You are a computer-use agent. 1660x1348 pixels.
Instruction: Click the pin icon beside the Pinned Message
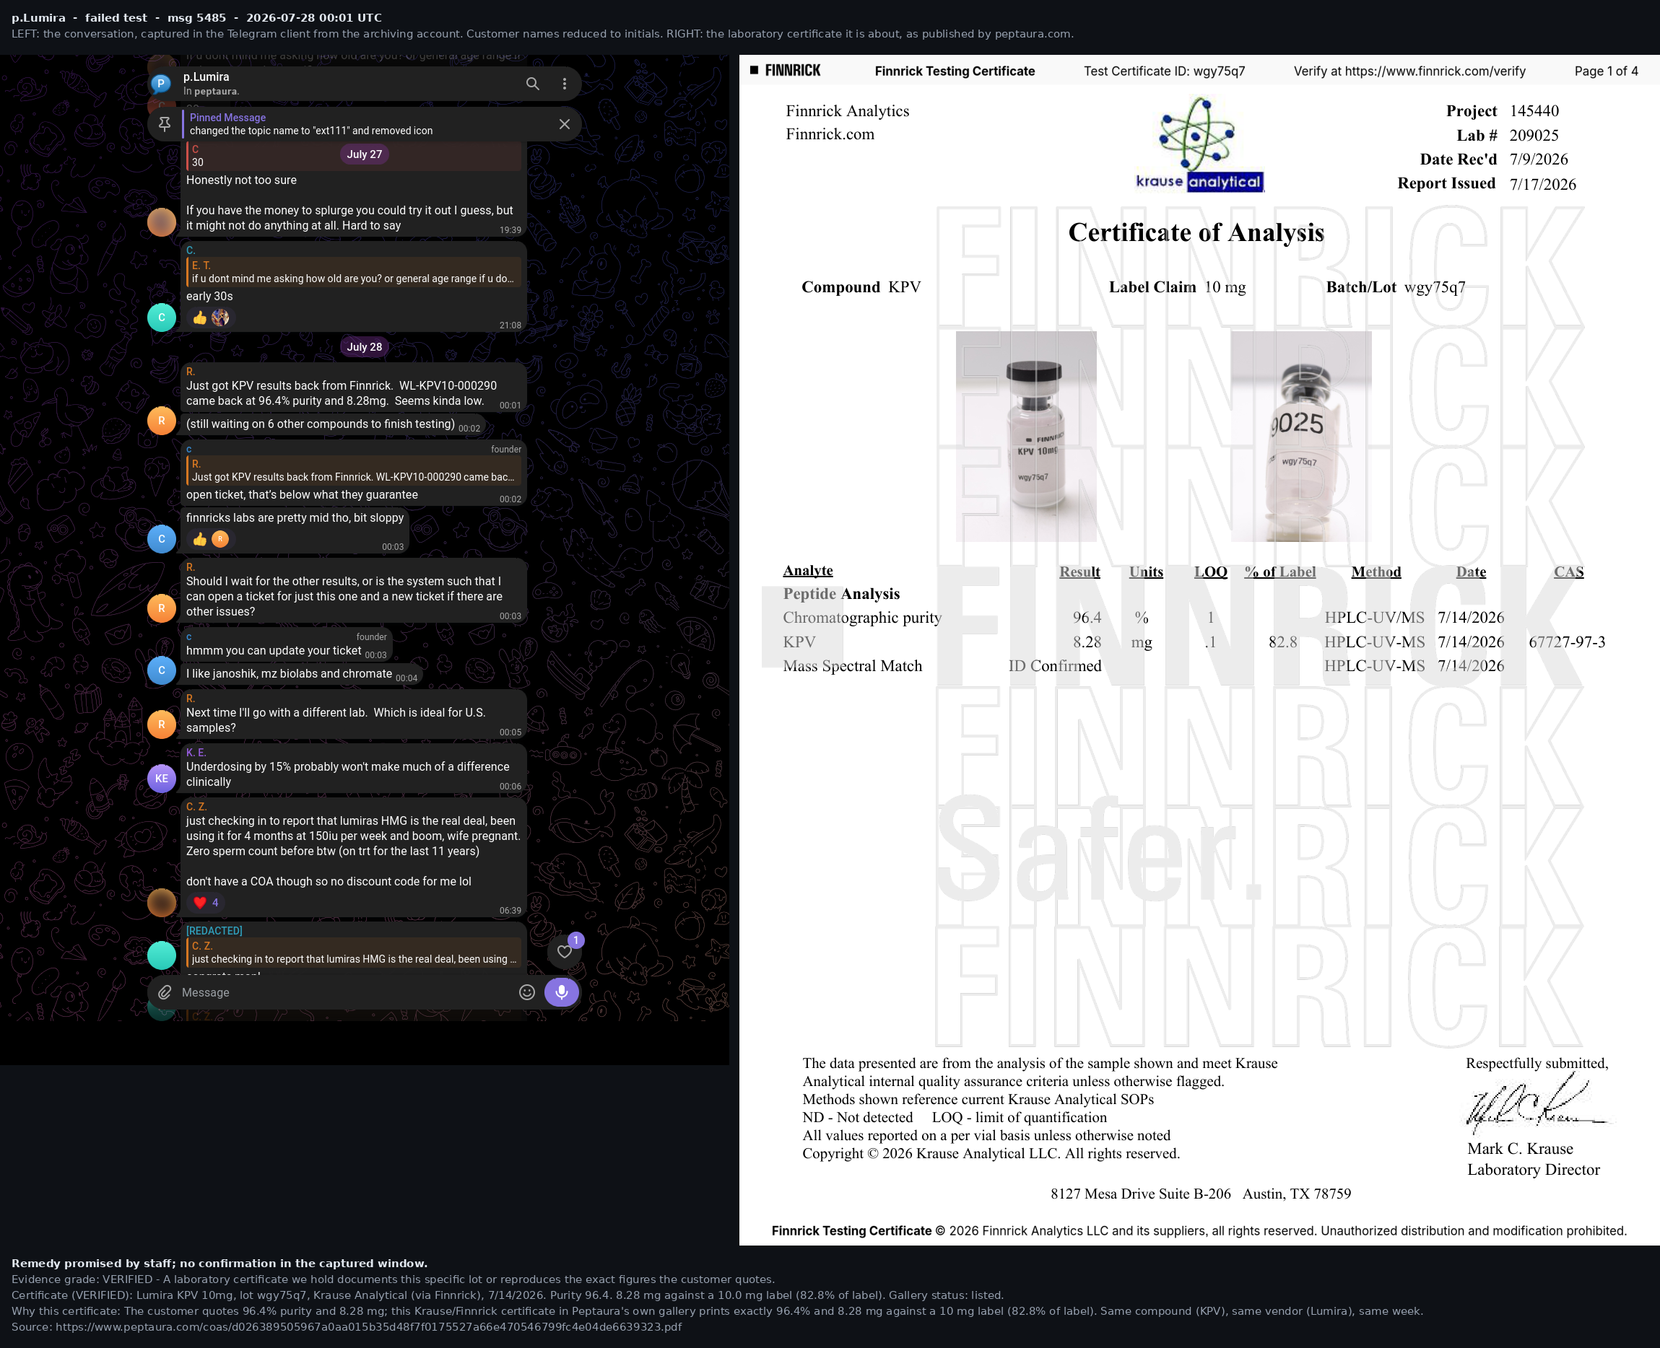[165, 124]
